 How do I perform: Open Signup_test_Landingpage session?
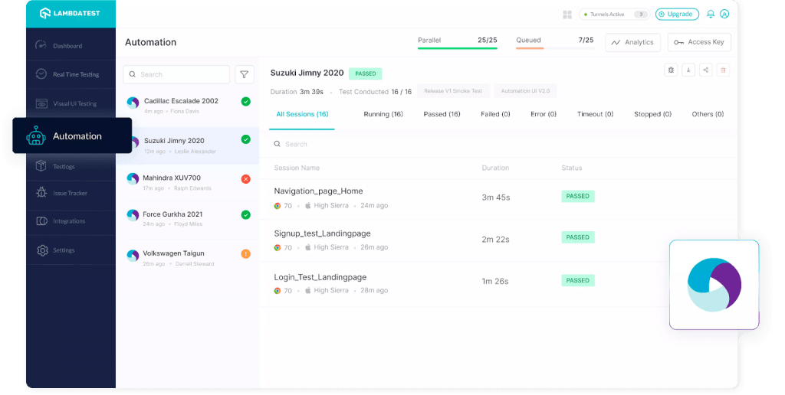322,233
